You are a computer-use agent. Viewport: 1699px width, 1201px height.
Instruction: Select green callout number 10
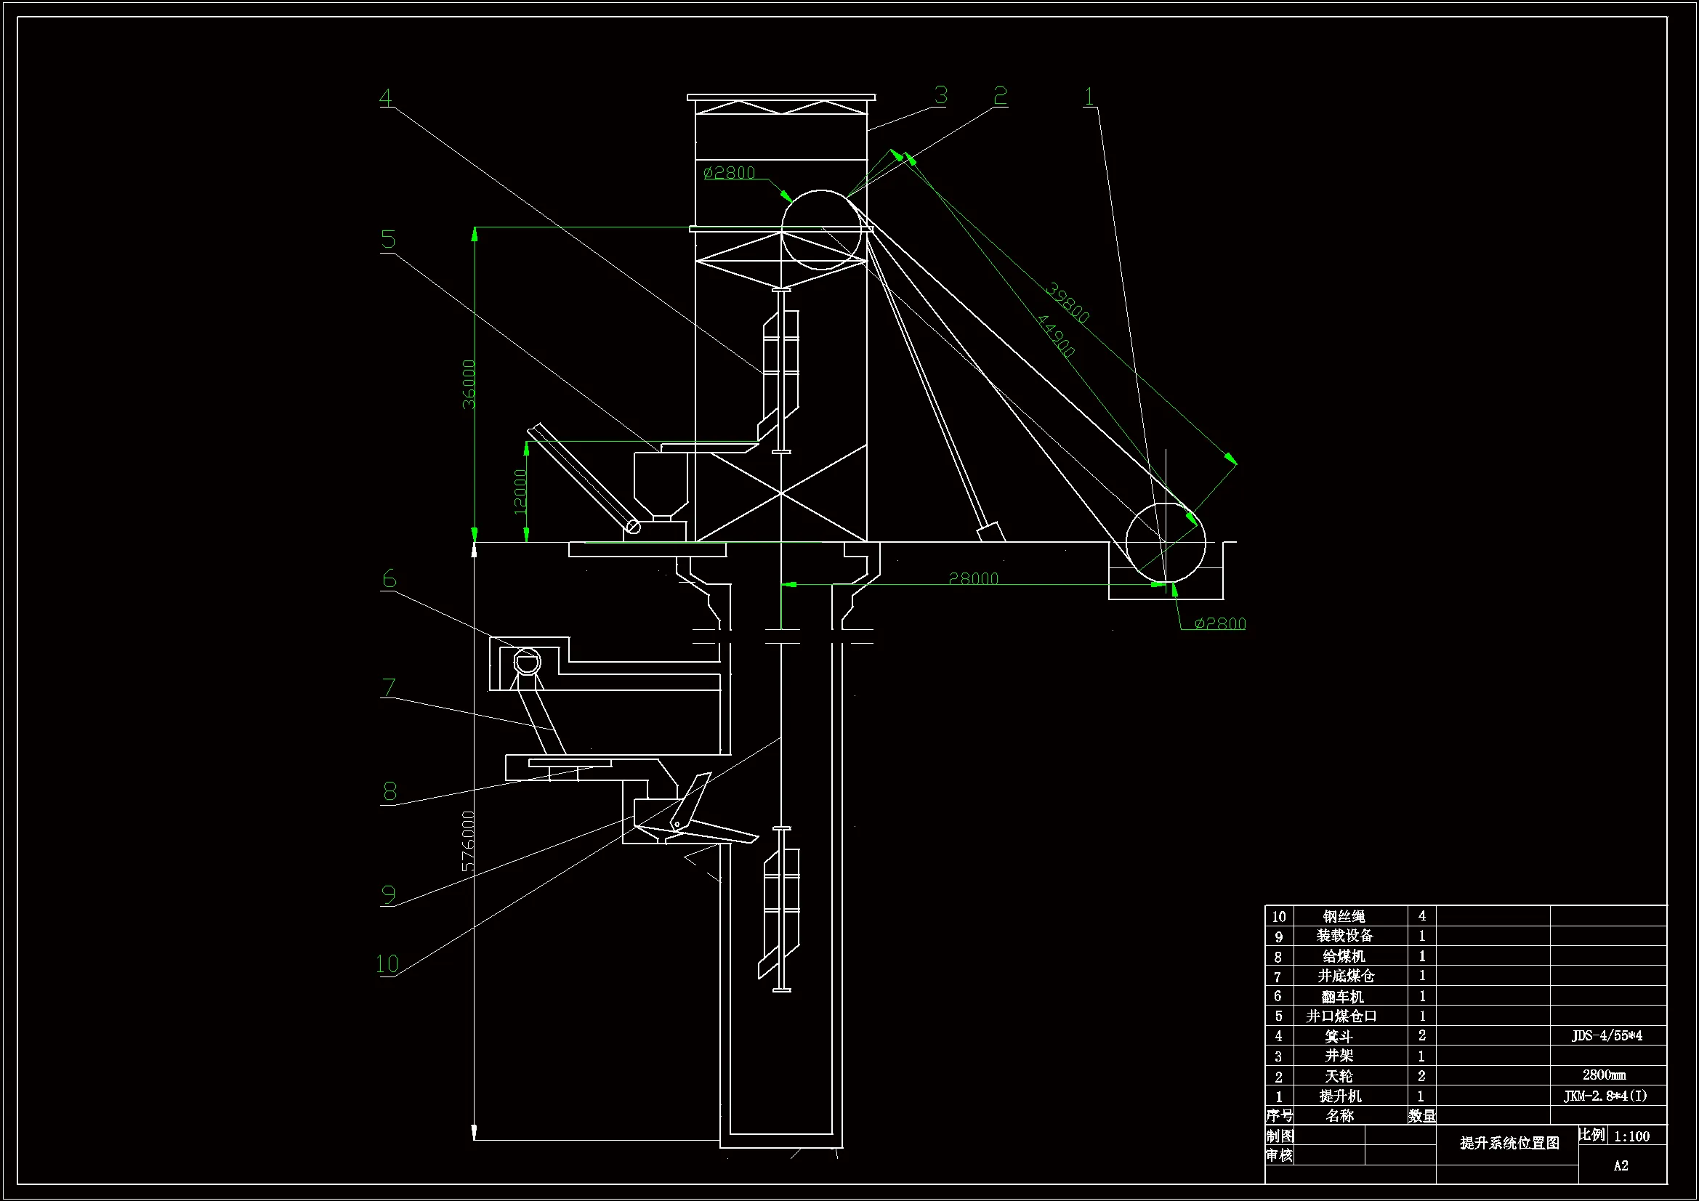click(x=387, y=963)
